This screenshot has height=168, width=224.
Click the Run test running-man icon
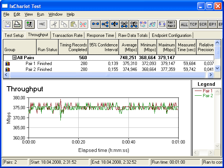pyautogui.click(x=30, y=24)
